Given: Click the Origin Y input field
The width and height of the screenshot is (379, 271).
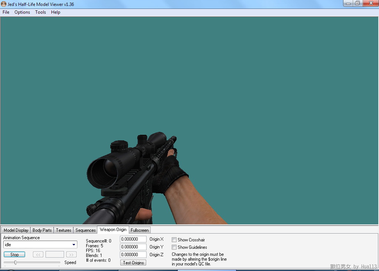Looking at the screenshot, I should [x=133, y=247].
